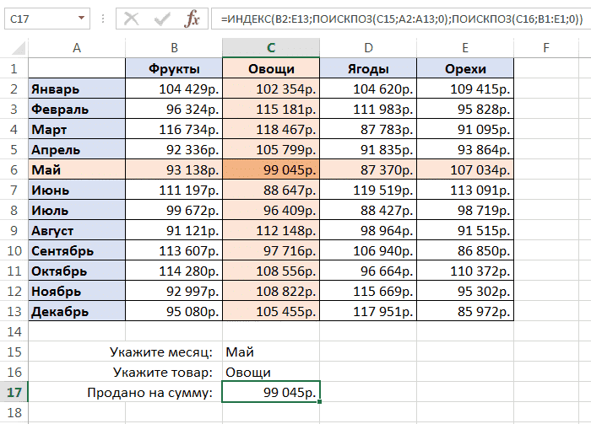Image resolution: width=591 pixels, height=424 pixels.
Task: Click cell with 115 669р.
Action: (x=368, y=291)
